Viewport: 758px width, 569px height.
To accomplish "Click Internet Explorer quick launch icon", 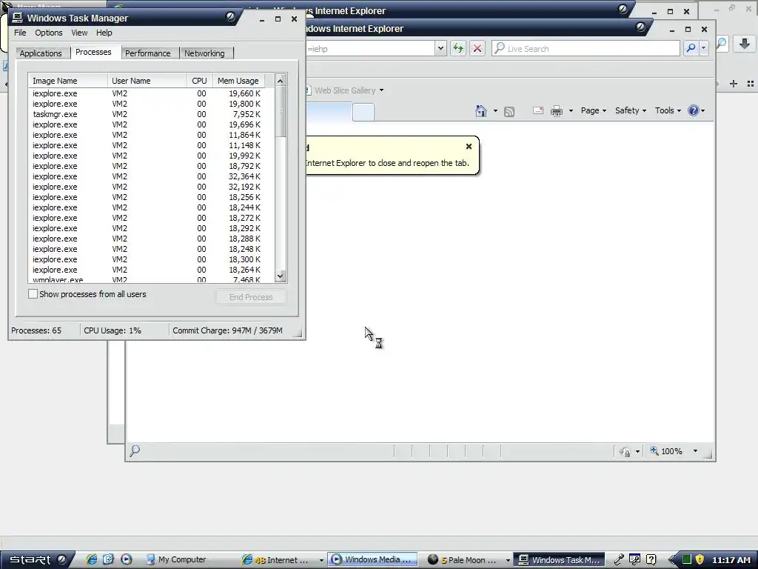I will [91, 559].
